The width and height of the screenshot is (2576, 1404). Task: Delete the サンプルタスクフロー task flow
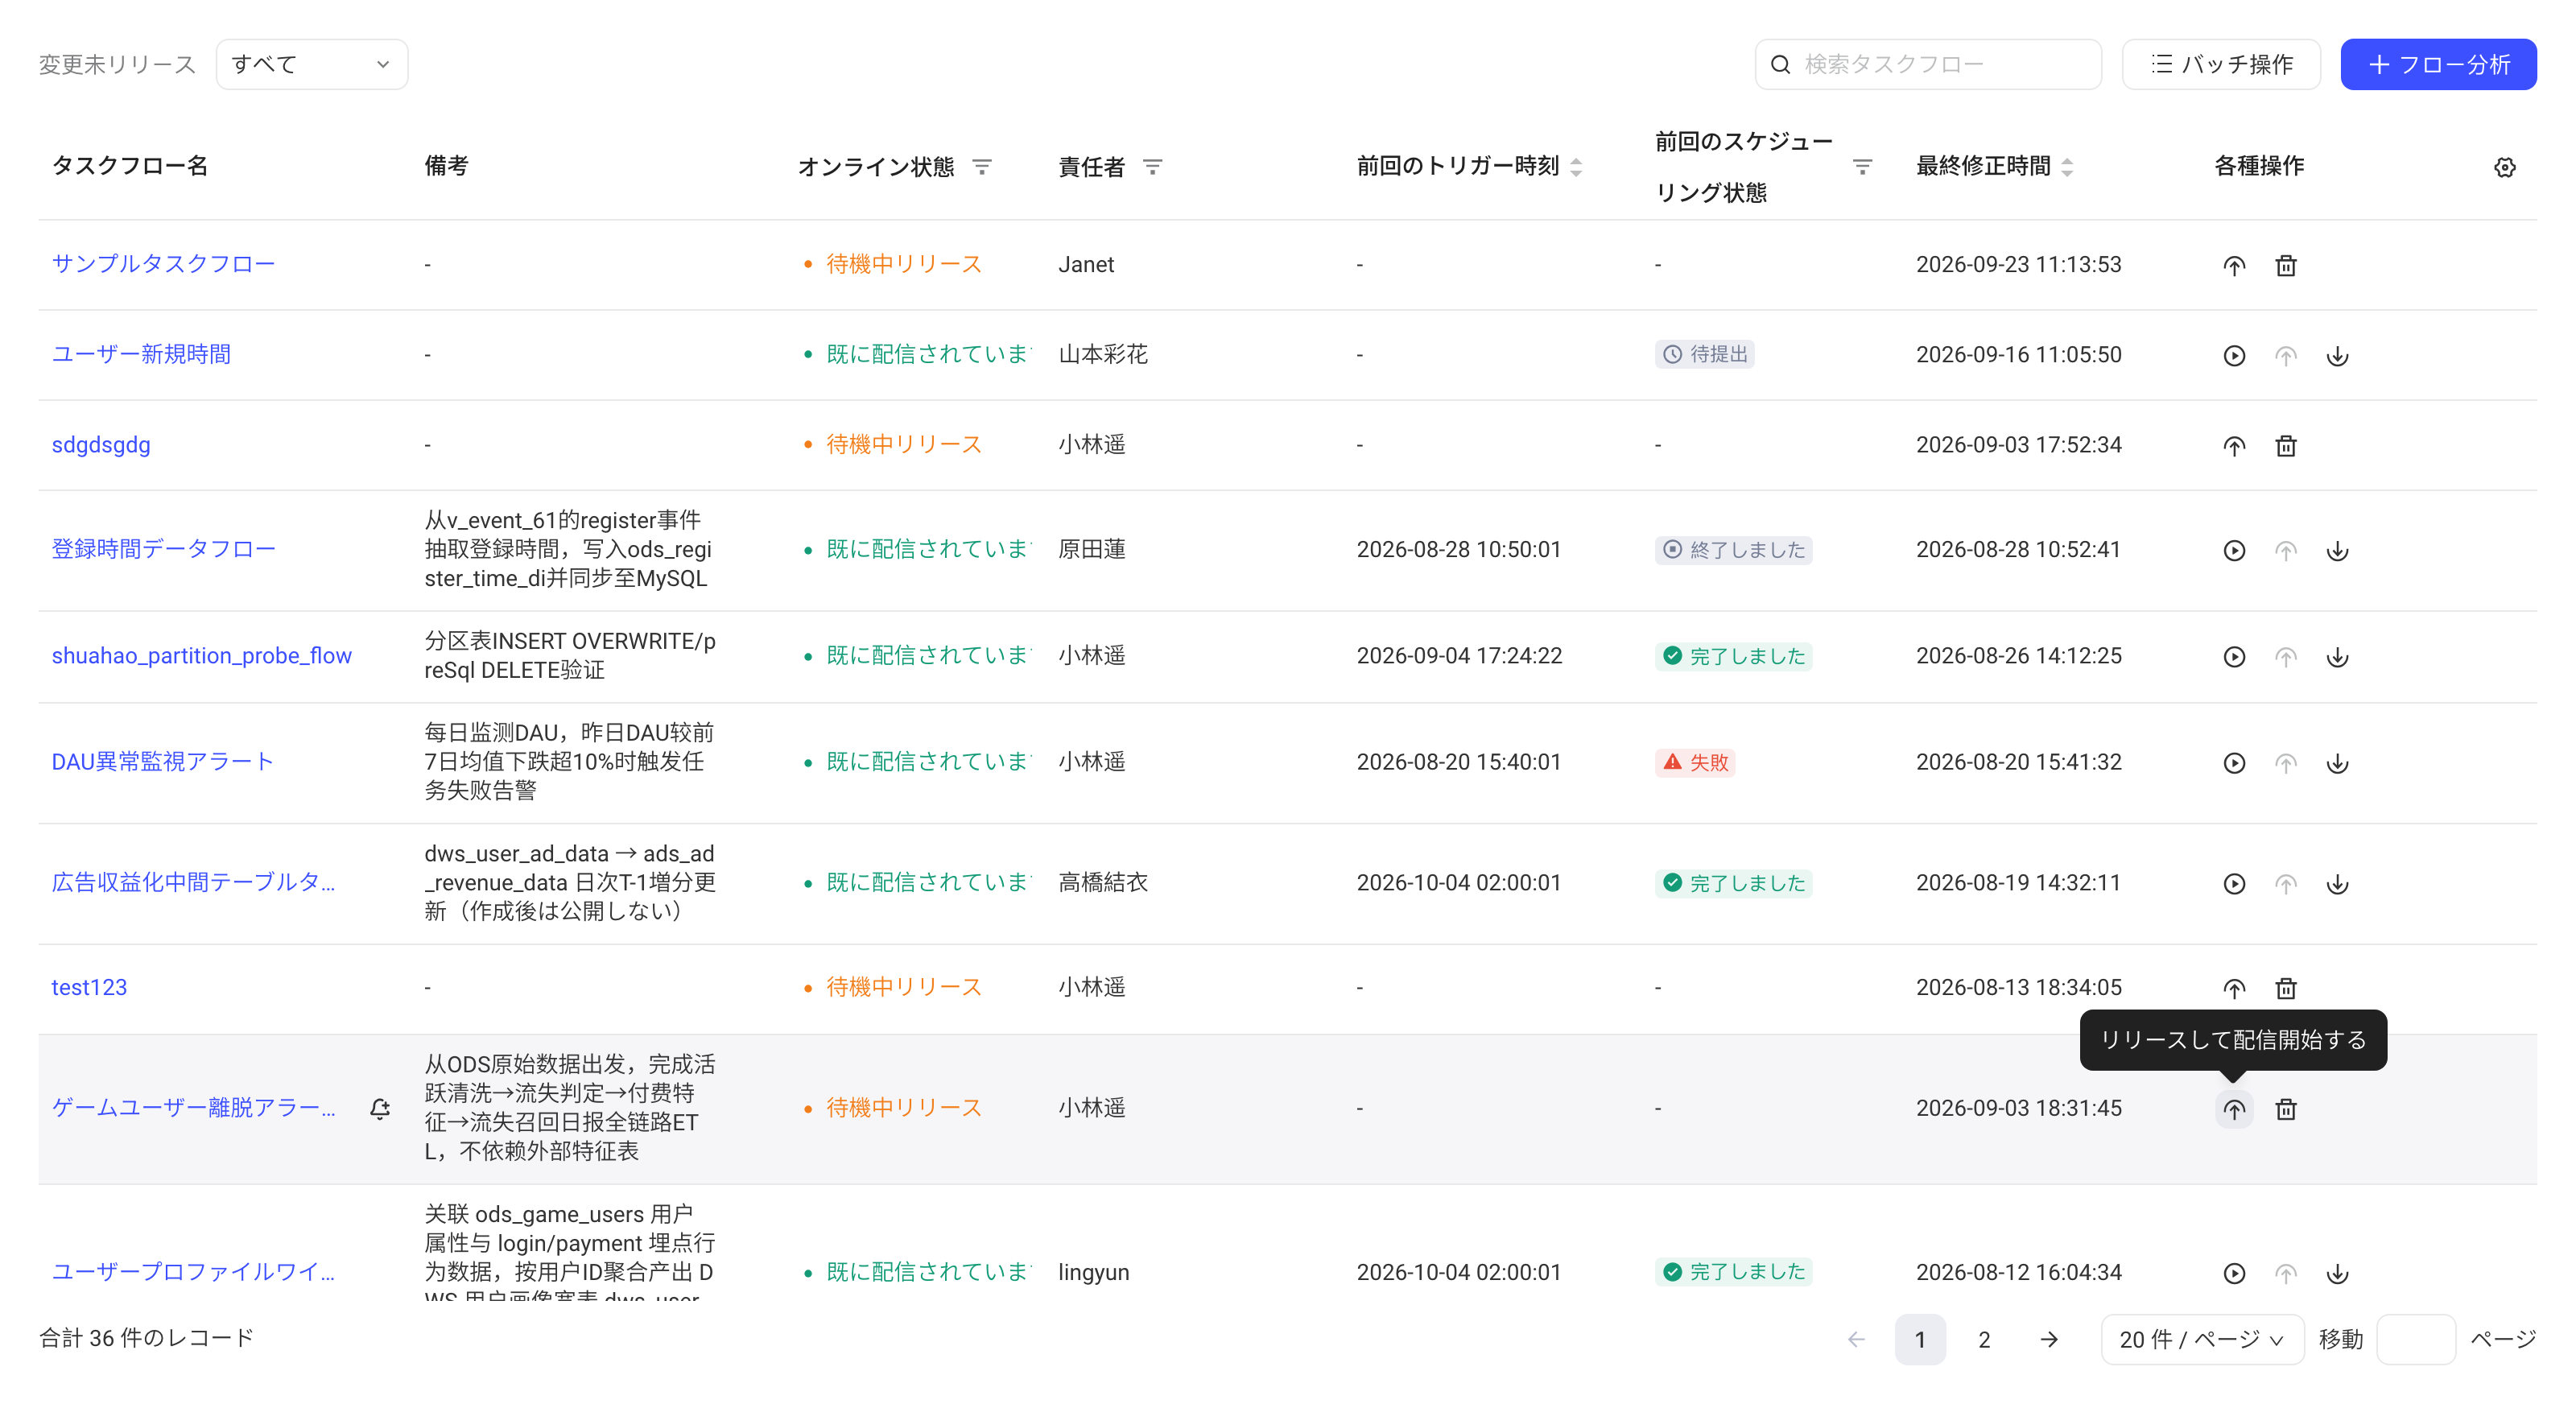click(2285, 265)
